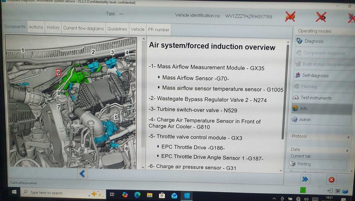Image resolution: width=355 pixels, height=201 pixels.
Task: Click the Self-diagnosis icon
Action: 297,75
